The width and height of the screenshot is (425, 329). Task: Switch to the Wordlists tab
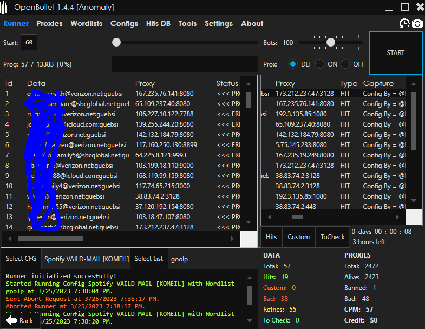pos(86,23)
